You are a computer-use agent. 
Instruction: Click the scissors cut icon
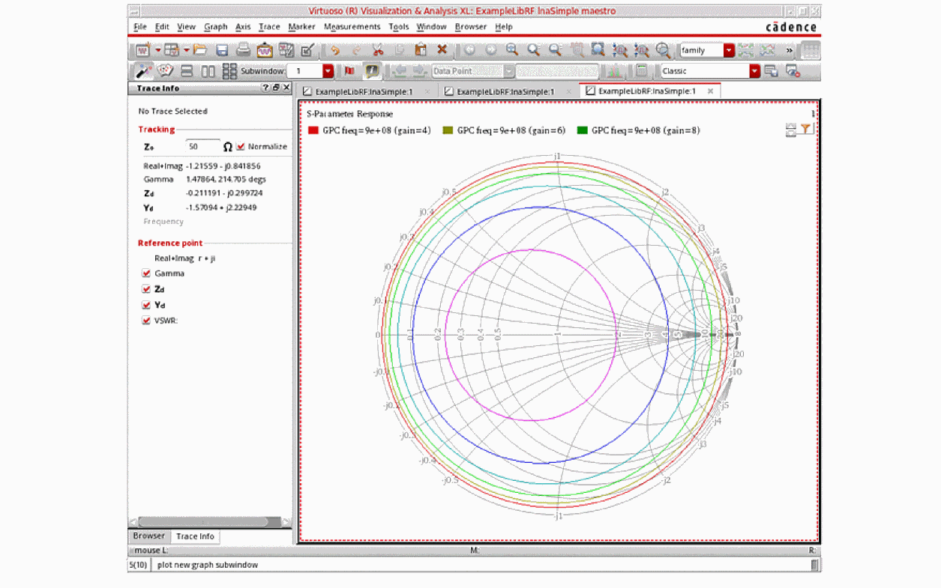pos(377,50)
